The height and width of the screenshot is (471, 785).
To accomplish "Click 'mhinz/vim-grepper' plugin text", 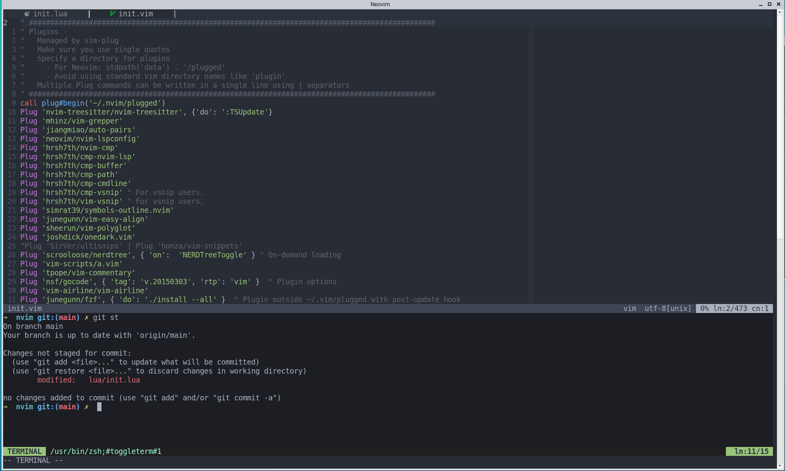I will (x=82, y=121).
